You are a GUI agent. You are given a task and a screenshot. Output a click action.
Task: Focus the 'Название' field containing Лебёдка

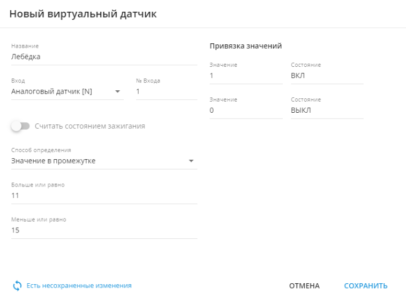point(103,57)
